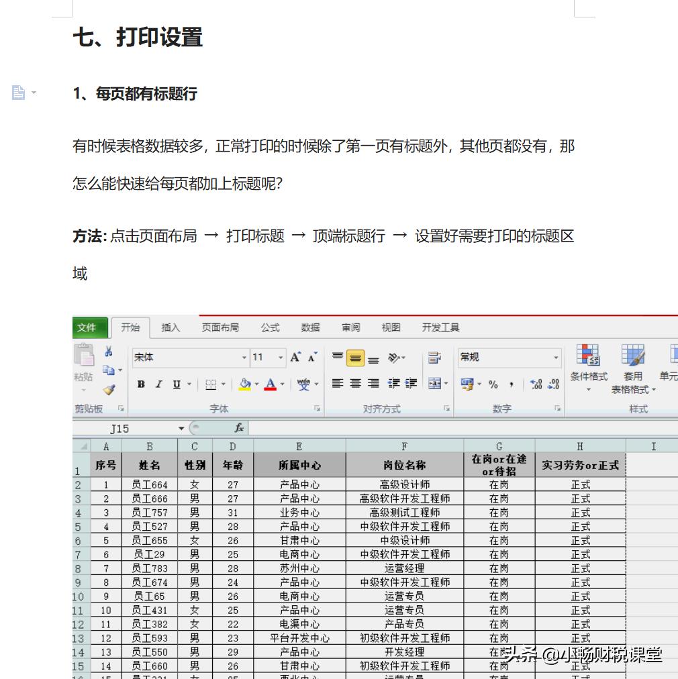
Task: Click the Increase Decimal icon
Action: click(x=535, y=383)
